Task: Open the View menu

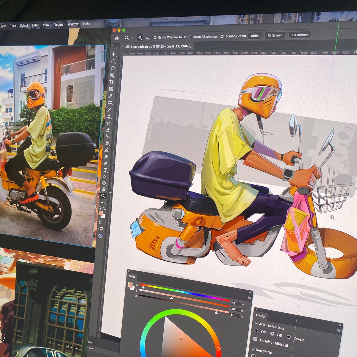Action: pos(46,25)
